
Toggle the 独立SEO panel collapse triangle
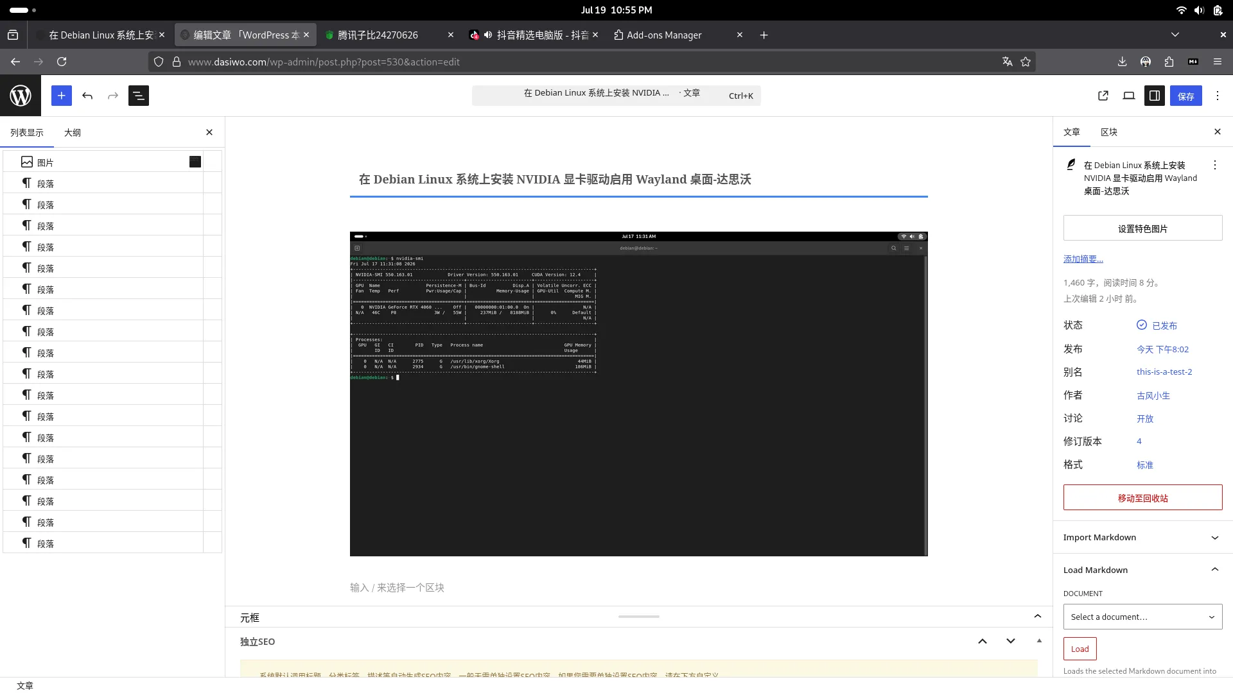coord(1039,641)
